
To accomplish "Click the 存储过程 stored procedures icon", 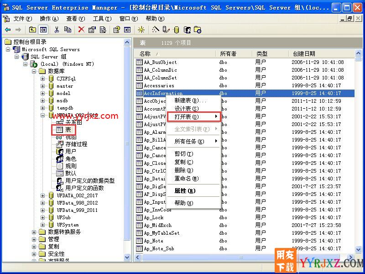I will coord(60,144).
